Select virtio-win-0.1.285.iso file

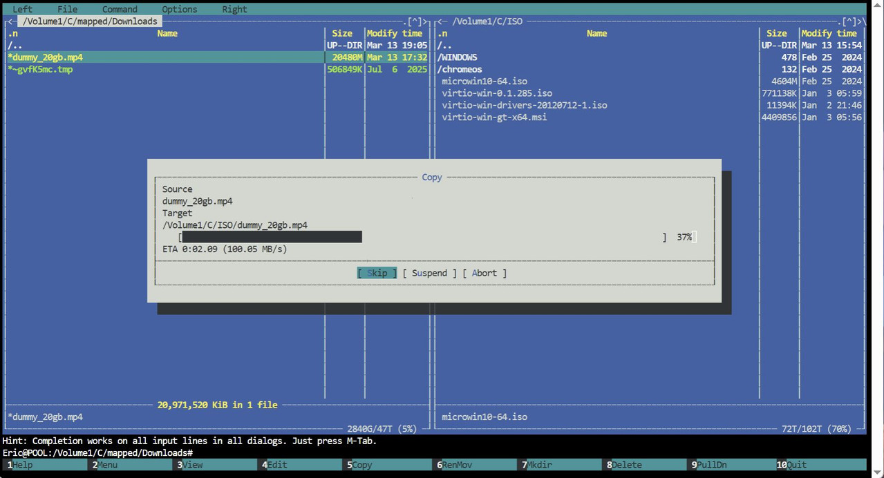click(x=650, y=93)
